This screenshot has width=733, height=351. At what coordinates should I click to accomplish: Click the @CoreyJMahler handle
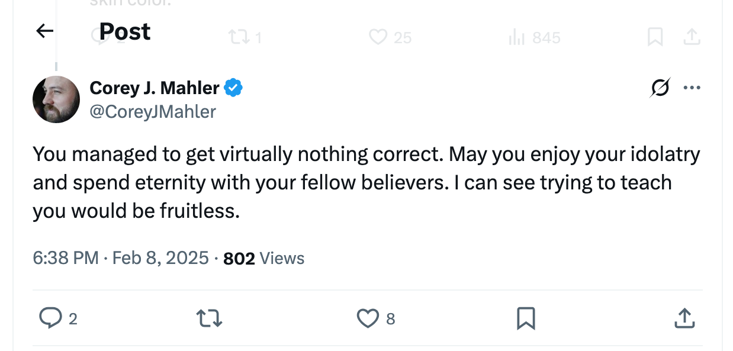pos(152,112)
